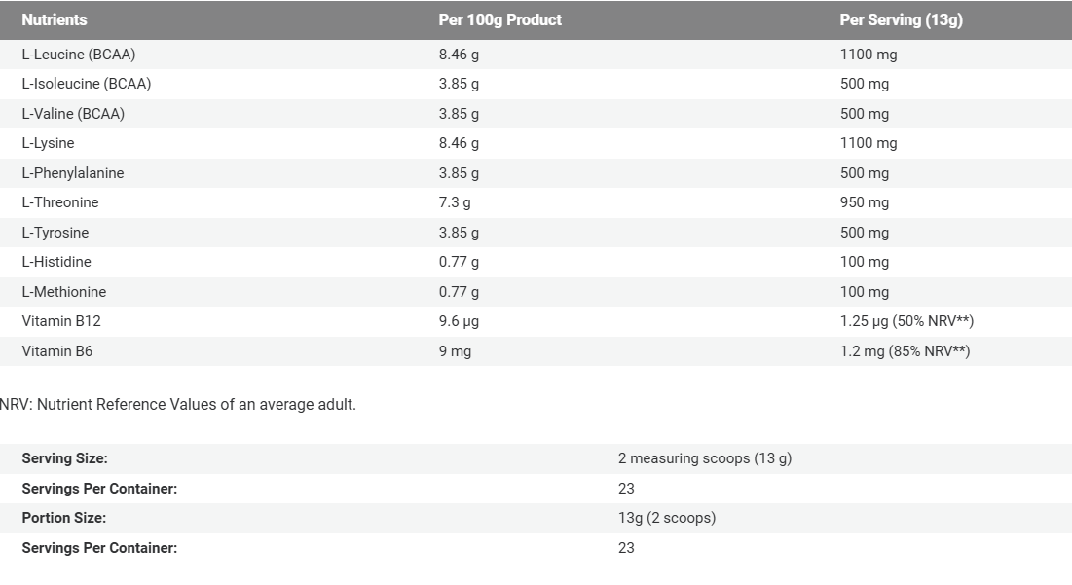
Task: Click the L-Valine (BCAA) nutrient name
Action: (73, 114)
